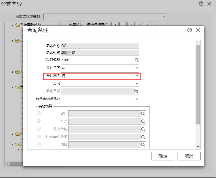Click the tree panel left scroll arrow
The width and height of the screenshot is (216, 178).
pyautogui.click(x=7, y=164)
